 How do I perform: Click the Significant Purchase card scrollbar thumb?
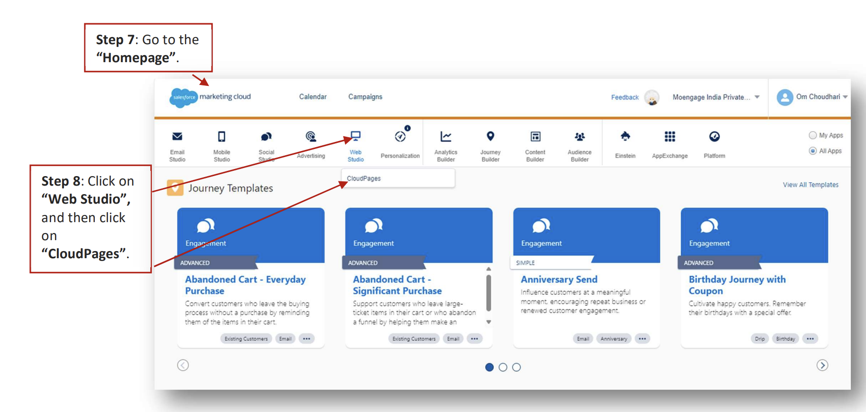488,293
